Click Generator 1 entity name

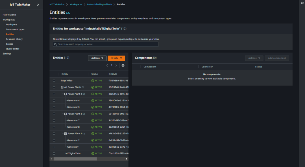pyautogui.click(x=73, y=147)
